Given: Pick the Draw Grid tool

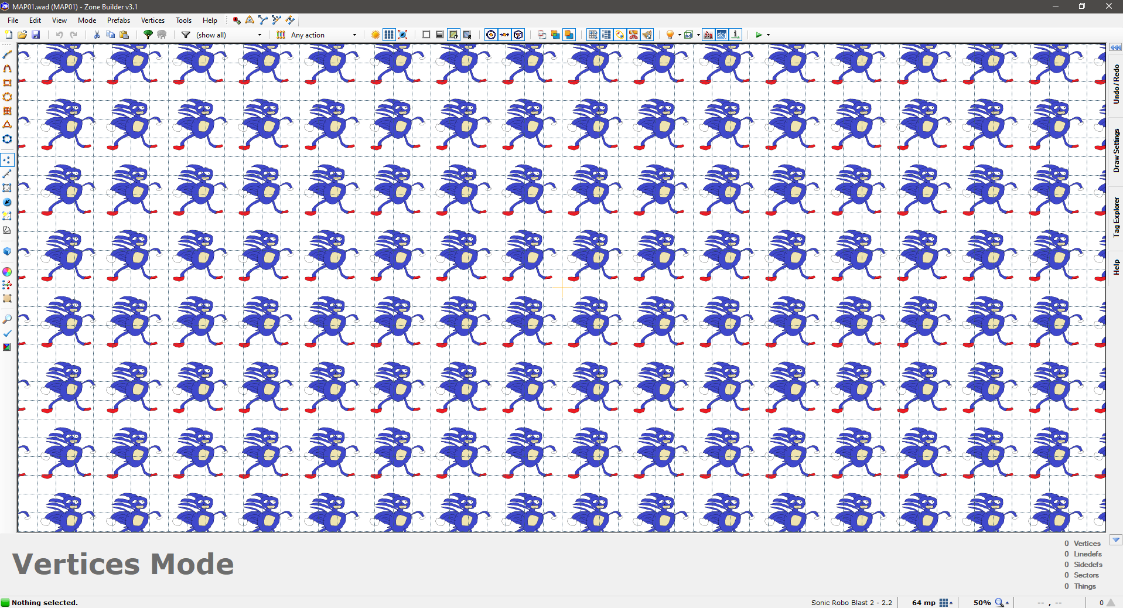Looking at the screenshot, I should point(7,111).
